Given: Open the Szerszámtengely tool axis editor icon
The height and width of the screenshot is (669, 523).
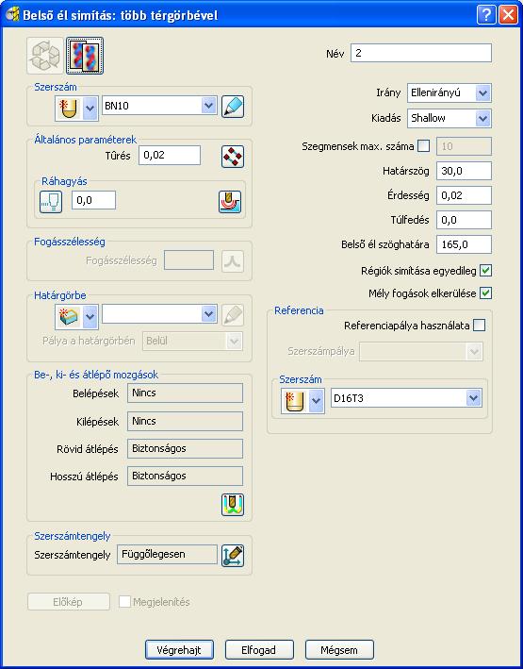Looking at the screenshot, I should click(233, 556).
